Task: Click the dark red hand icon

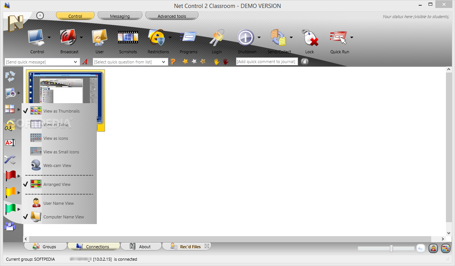Action: coord(226,61)
